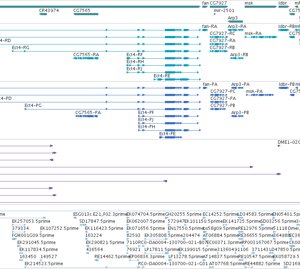300x269 pixels.
Task: Select the LD34583.5prime EST label
Action: pos(255,214)
